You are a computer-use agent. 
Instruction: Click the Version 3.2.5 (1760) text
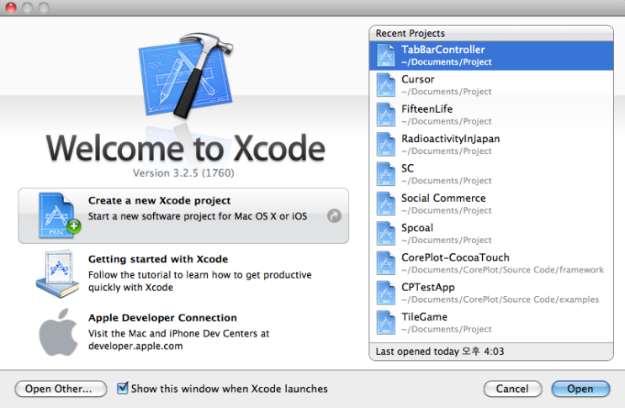pyautogui.click(x=183, y=173)
